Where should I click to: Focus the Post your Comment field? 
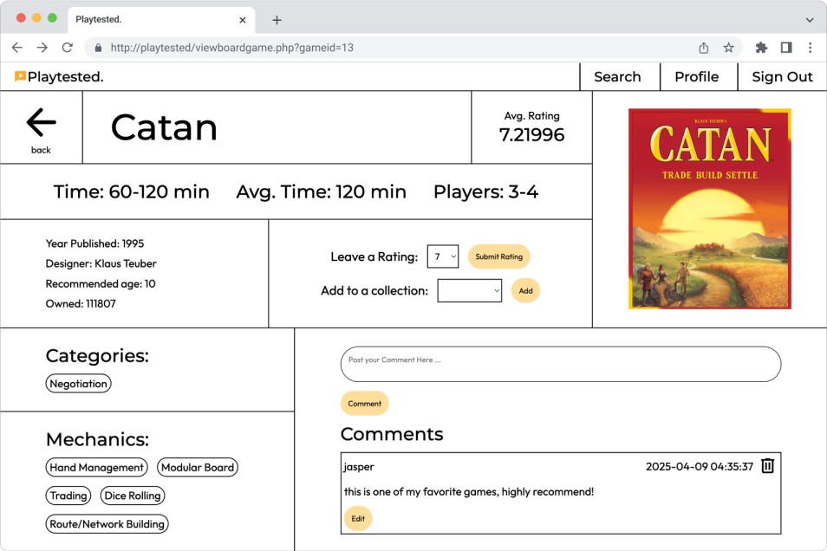[x=560, y=365]
